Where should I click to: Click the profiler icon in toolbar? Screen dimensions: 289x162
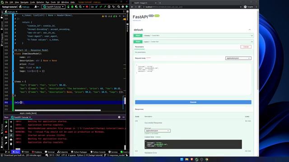tap(80, 7)
